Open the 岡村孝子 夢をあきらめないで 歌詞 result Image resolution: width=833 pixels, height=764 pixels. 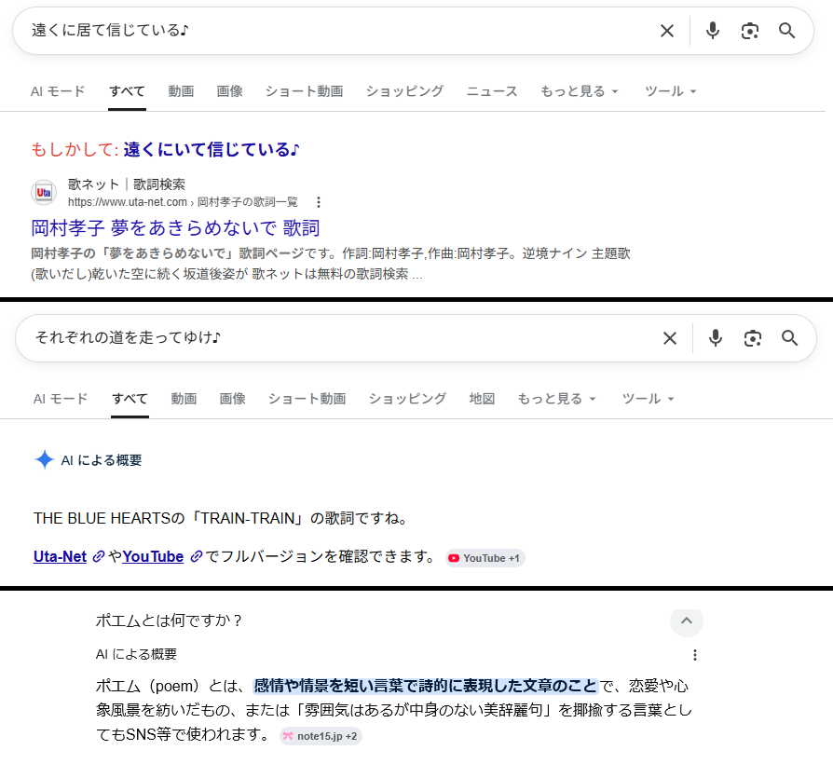click(x=175, y=228)
